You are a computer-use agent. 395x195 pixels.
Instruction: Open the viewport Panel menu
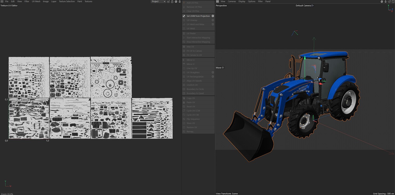tap(268, 2)
